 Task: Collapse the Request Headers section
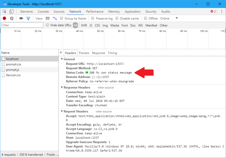click(62, 111)
